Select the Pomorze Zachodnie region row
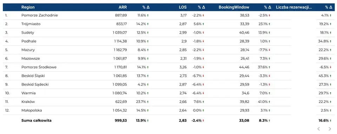Screen dimensions: 337x134 click(x=168, y=15)
